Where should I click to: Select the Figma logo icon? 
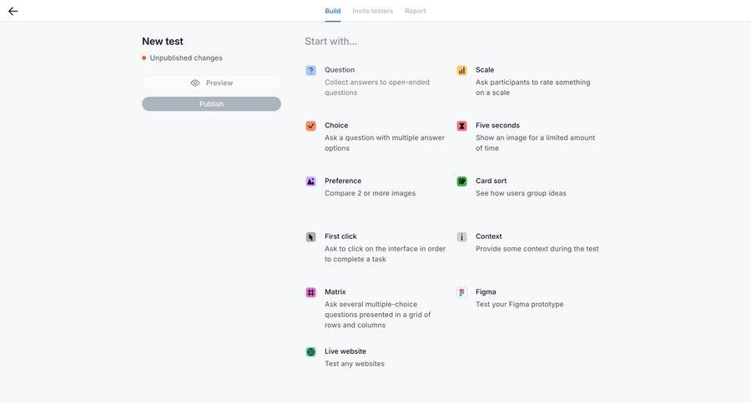pyautogui.click(x=461, y=293)
